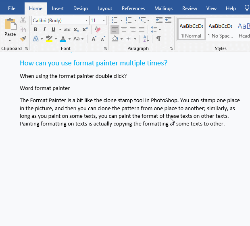Toggle Bold formatting
The height and width of the screenshot is (226, 250).
pyautogui.click(x=35, y=29)
